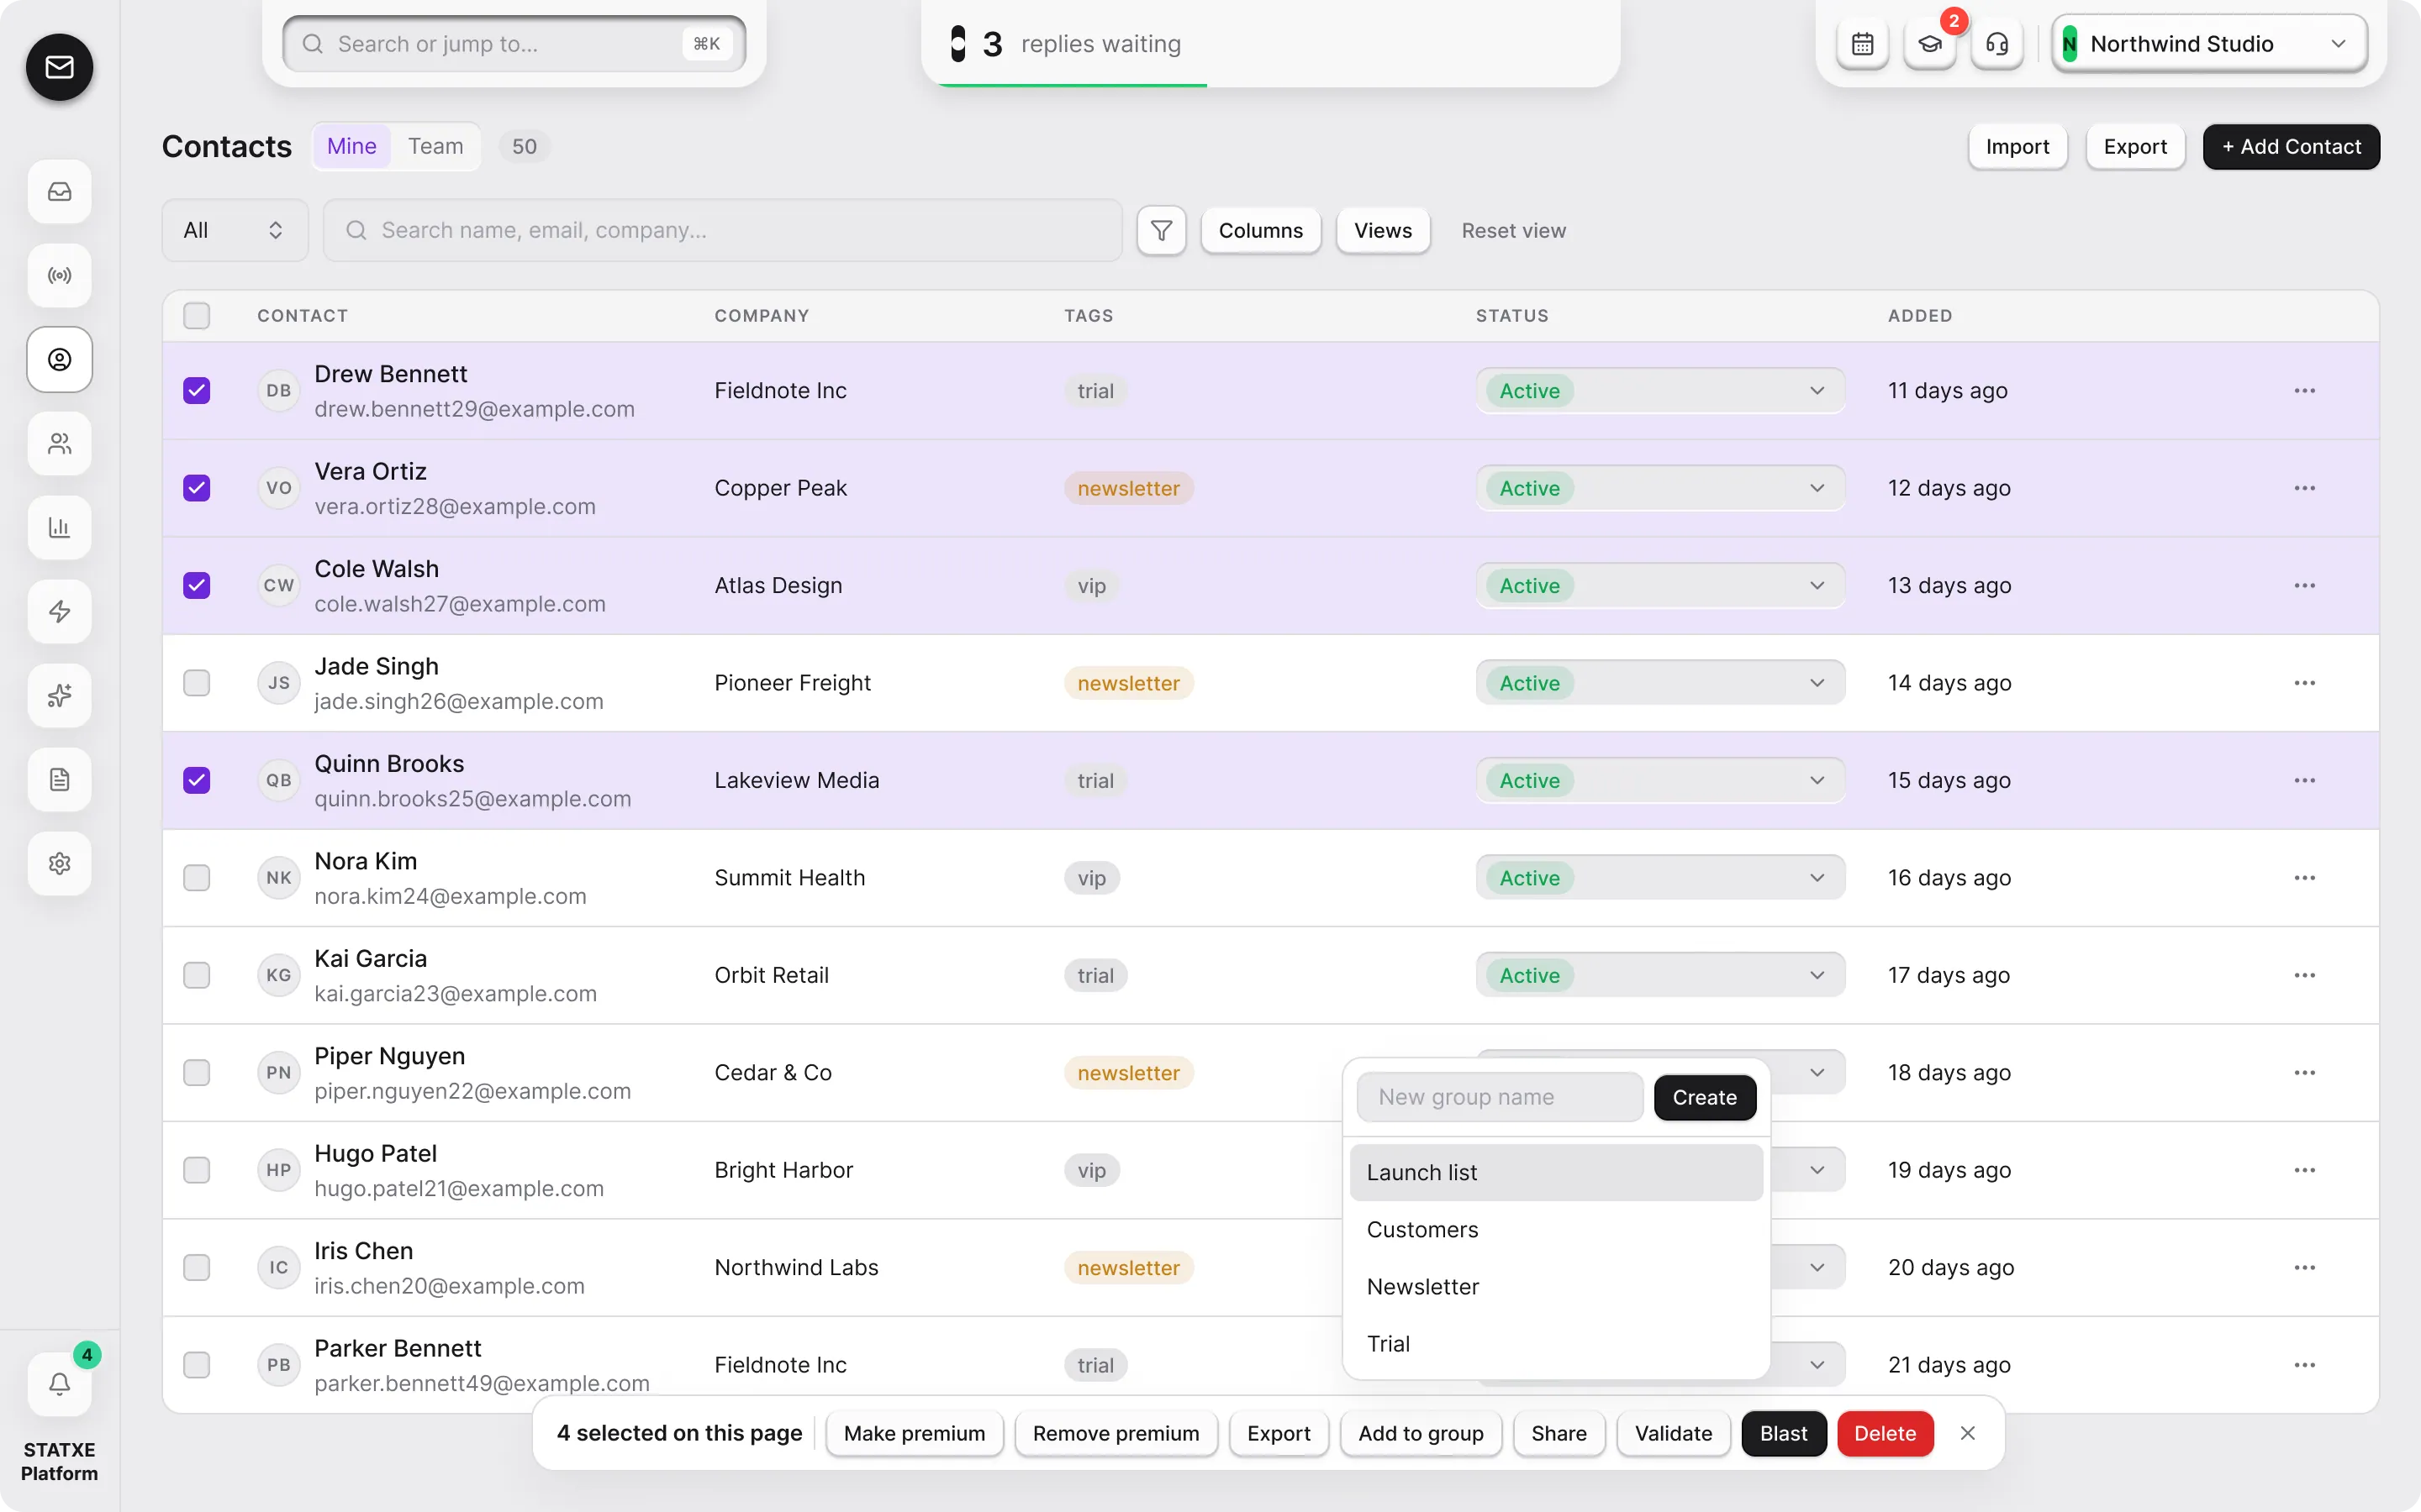
Task: Open status dropdown for Nora Kim
Action: pos(1659,878)
